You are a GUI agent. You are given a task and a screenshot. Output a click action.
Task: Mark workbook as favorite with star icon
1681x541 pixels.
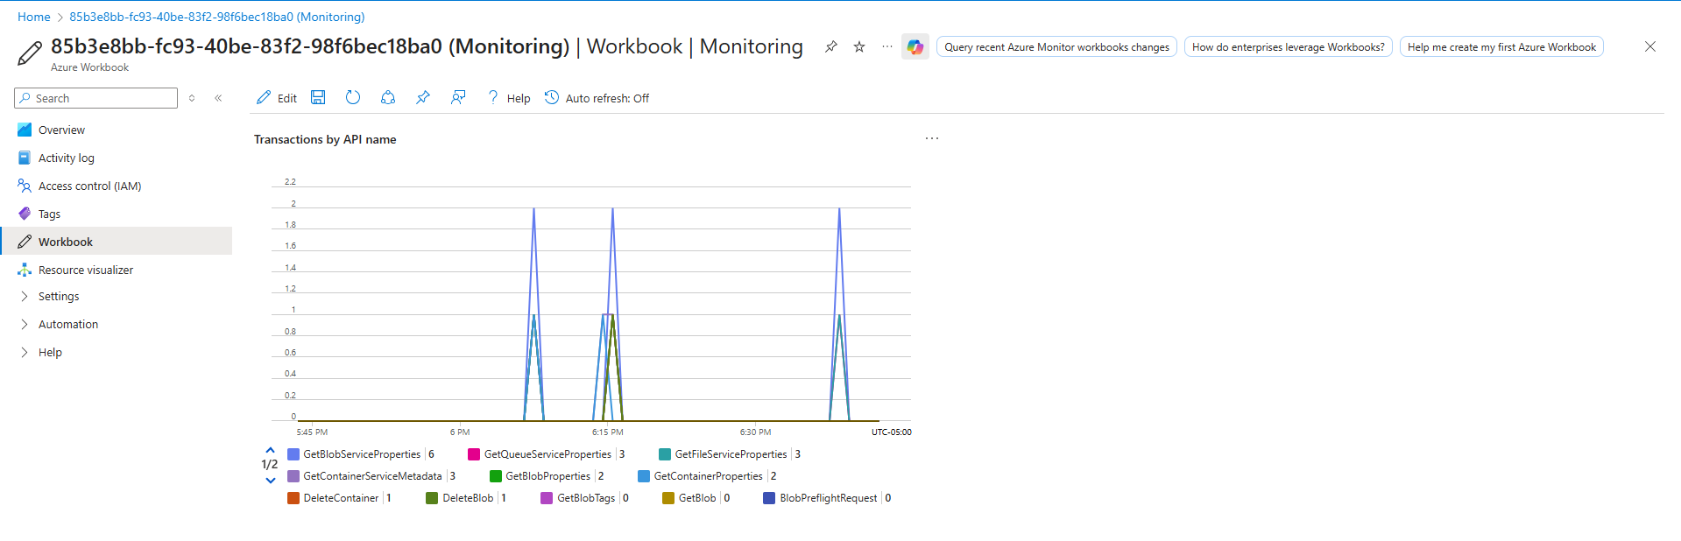click(859, 47)
